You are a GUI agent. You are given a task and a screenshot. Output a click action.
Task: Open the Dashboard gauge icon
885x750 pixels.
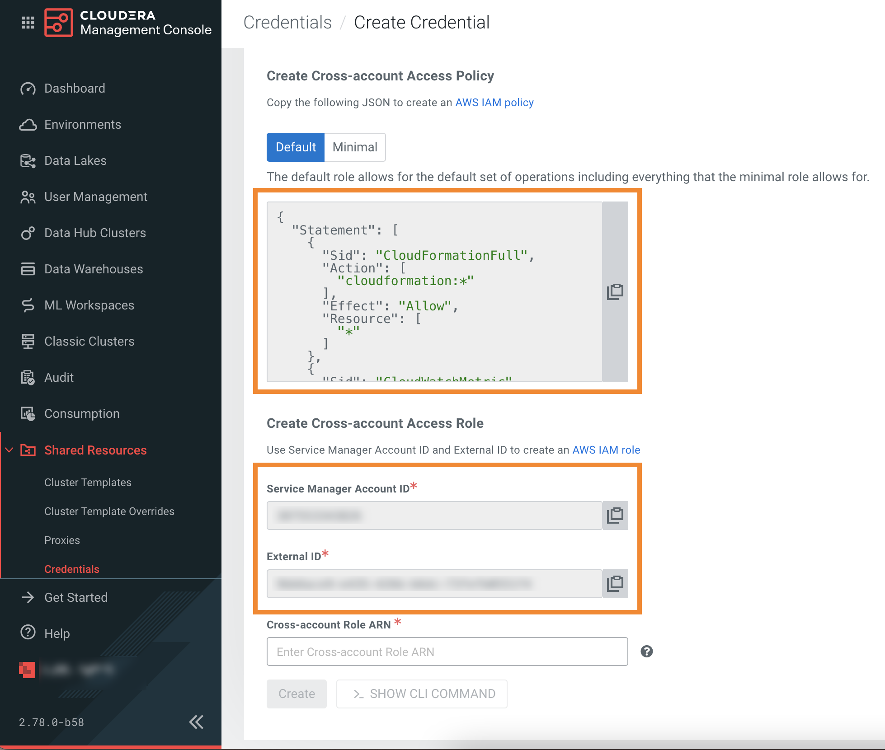(x=28, y=89)
